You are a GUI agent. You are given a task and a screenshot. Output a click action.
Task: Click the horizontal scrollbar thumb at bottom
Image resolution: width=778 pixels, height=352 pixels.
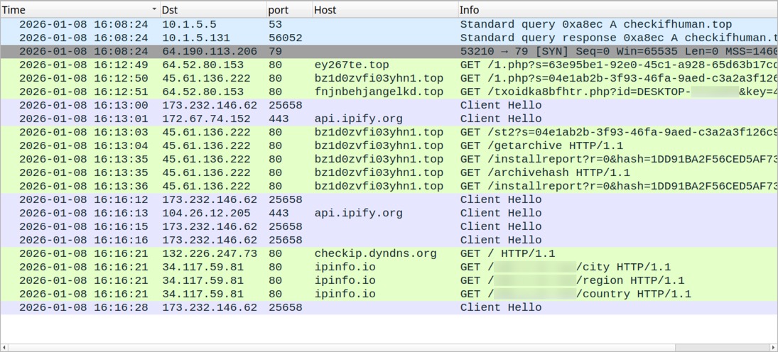(341, 348)
